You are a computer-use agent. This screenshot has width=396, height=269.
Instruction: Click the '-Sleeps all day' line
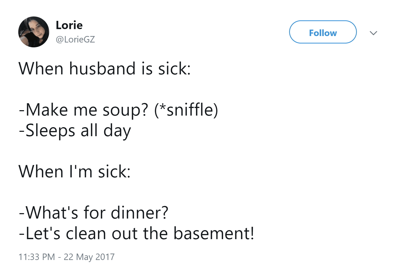pos(75,131)
